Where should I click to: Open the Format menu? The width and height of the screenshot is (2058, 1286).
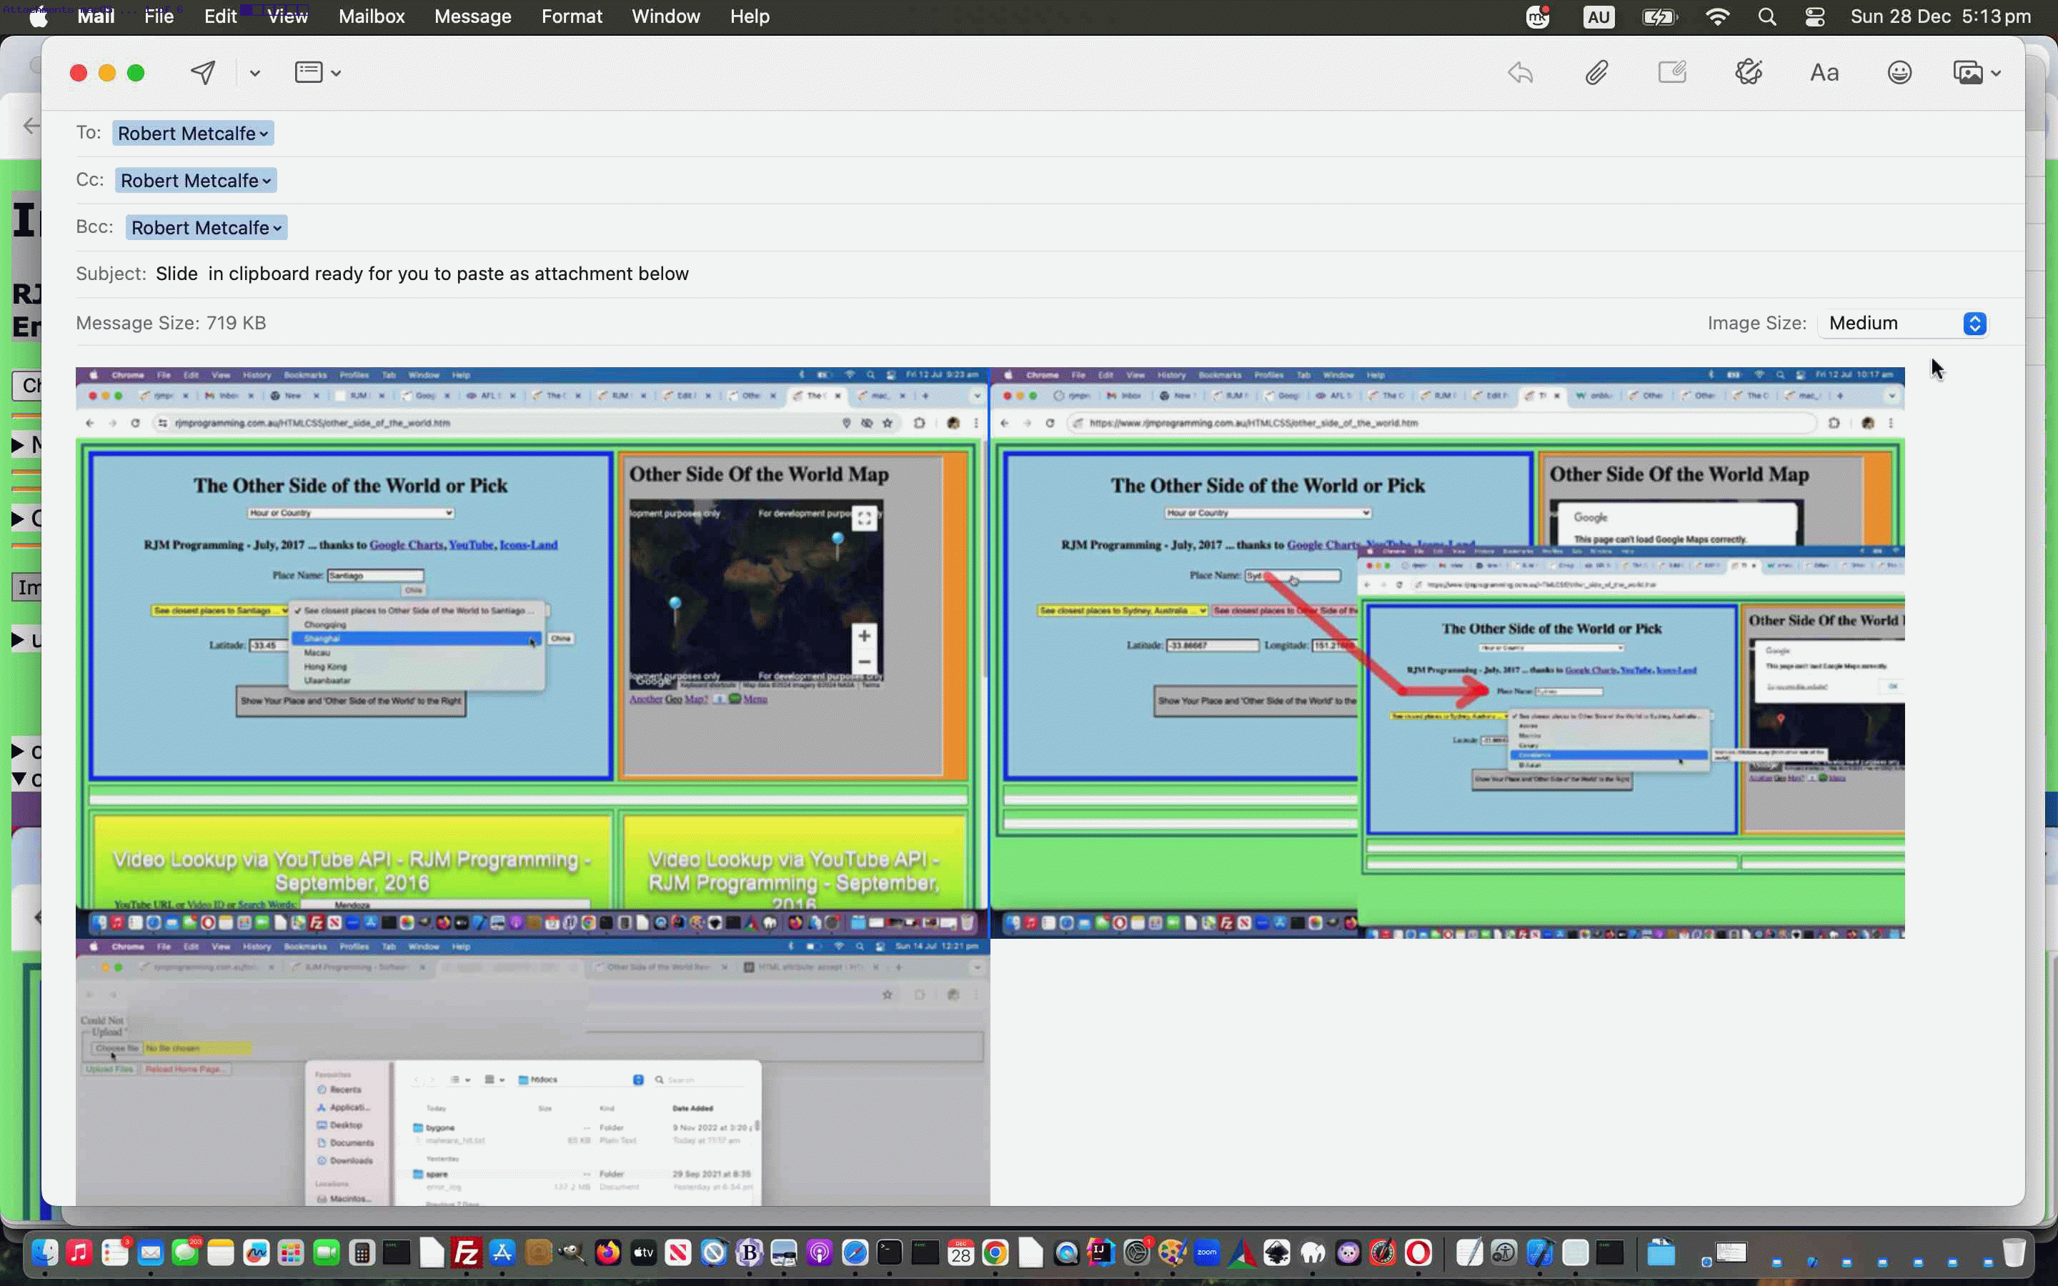[572, 16]
